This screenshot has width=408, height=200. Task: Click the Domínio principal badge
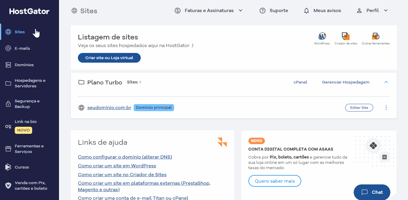pos(154,108)
